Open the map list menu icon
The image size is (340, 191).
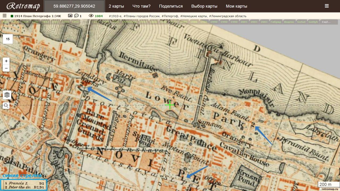tap(5, 16)
